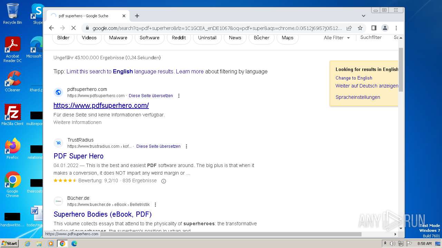
Task: Select the Maps filter chip
Action: pyautogui.click(x=287, y=38)
